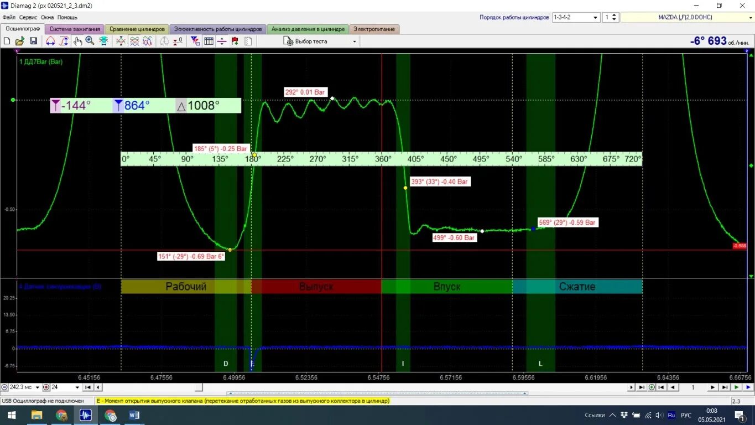
Task: Click channel label 1 ДД7Bar (Bar)
Action: pos(41,62)
